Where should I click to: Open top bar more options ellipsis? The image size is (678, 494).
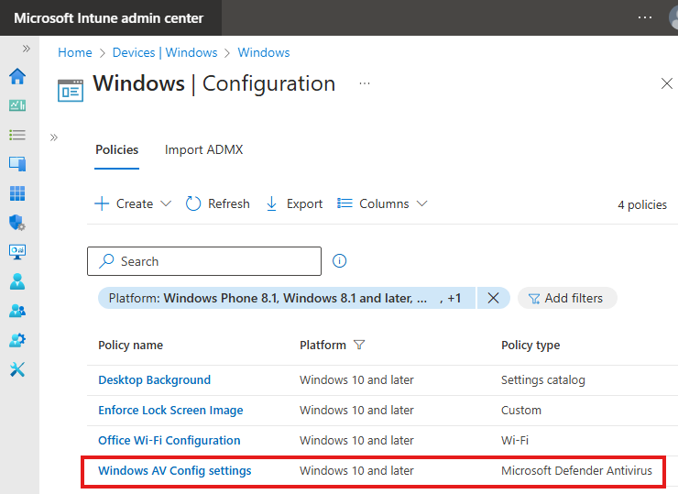click(645, 17)
